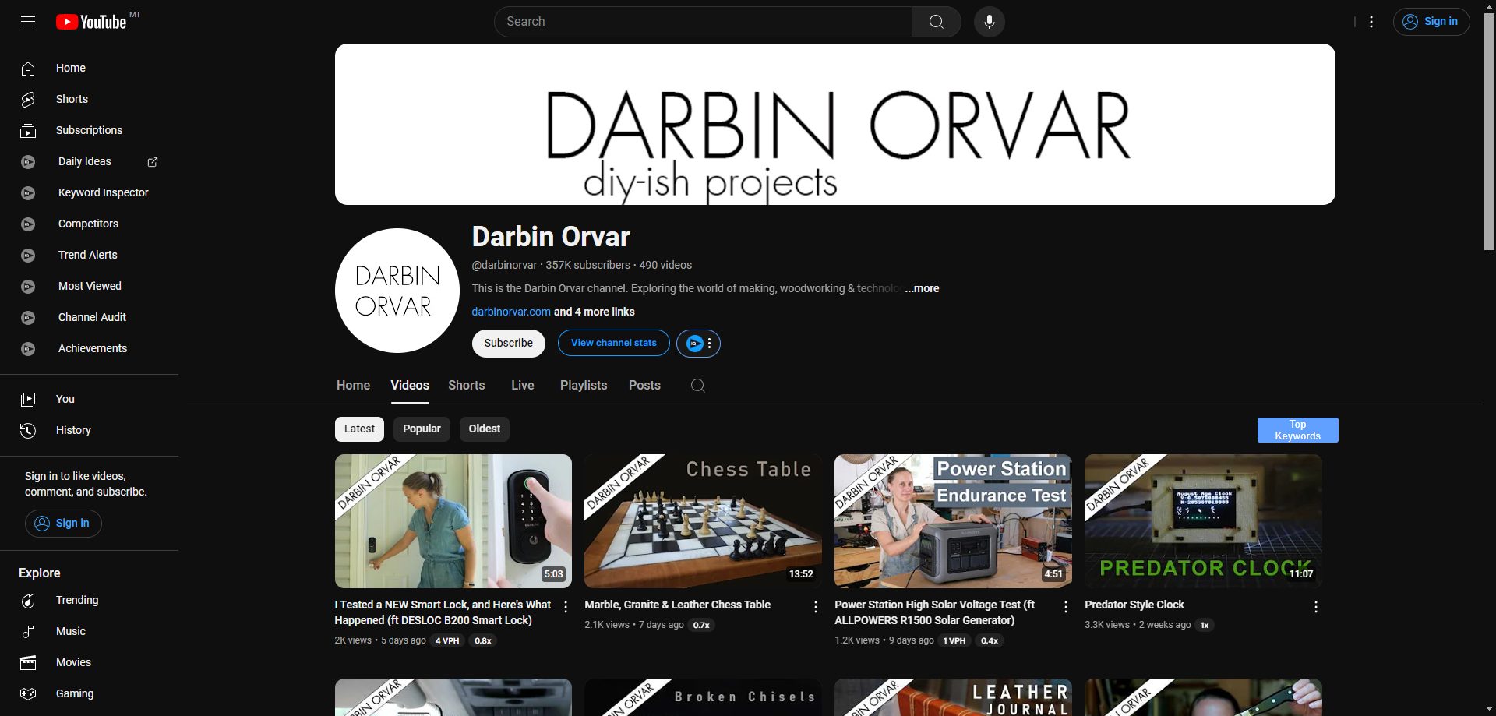Open the You section
This screenshot has width=1496, height=716.
89,399
